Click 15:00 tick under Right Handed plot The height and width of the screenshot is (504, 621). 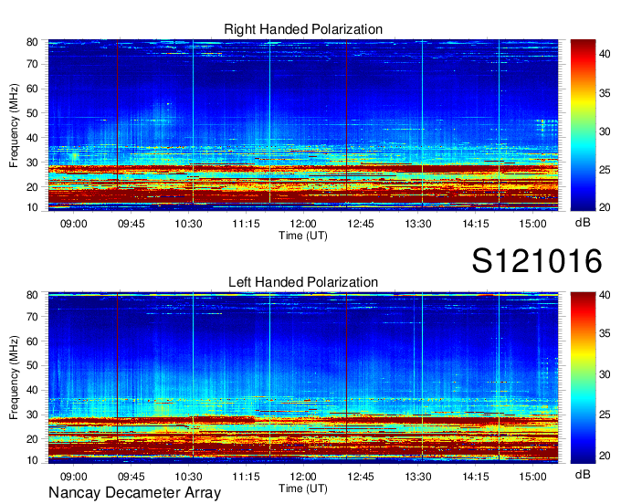[532, 224]
